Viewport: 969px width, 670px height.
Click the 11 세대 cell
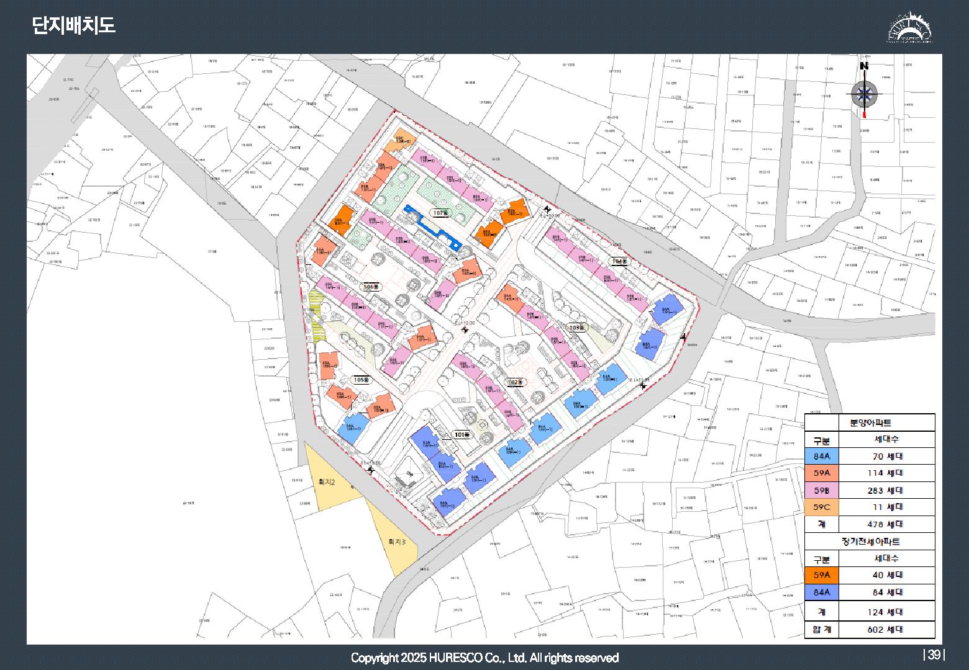(x=886, y=507)
